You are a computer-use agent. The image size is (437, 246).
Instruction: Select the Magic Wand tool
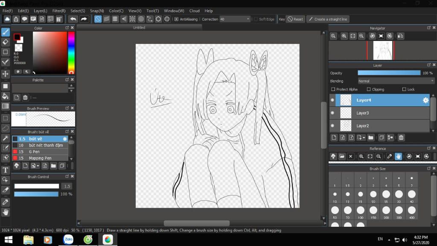5,138
